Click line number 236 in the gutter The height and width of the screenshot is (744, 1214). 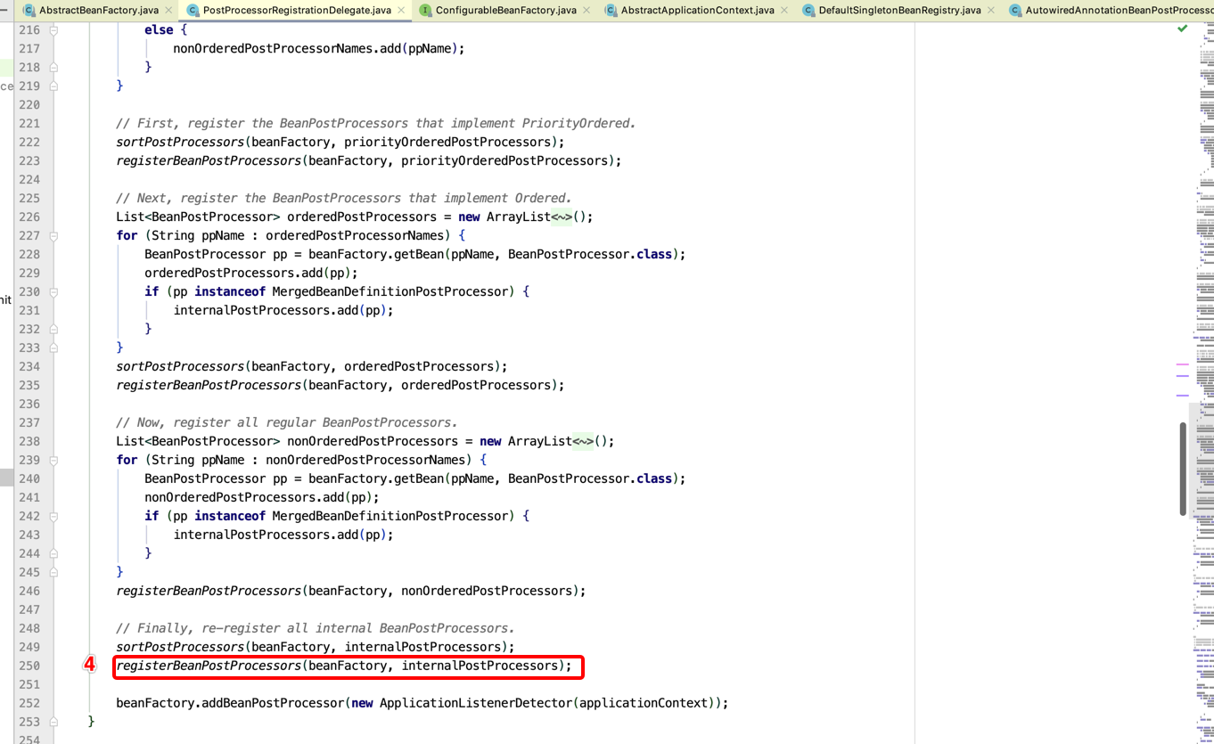pyautogui.click(x=29, y=404)
